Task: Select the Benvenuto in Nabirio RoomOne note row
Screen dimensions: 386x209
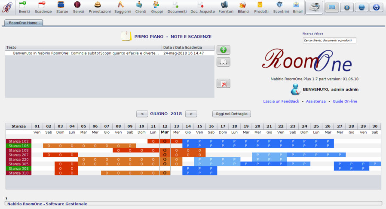Action: tap(110, 53)
